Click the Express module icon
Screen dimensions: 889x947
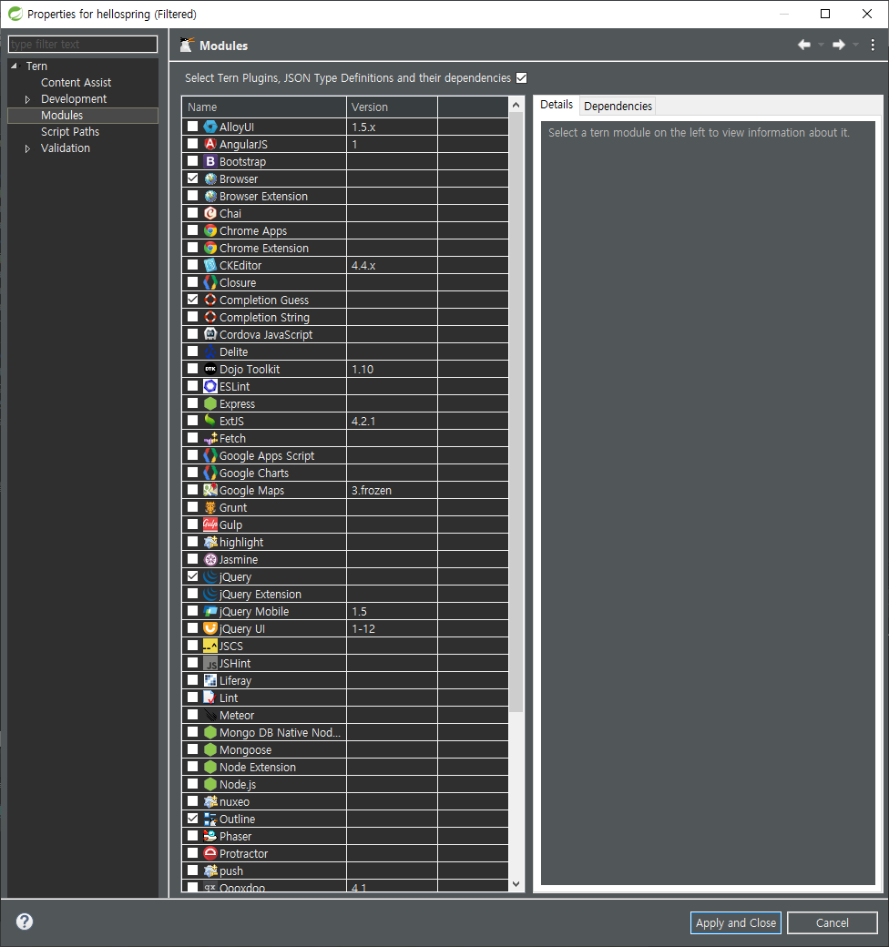(210, 403)
